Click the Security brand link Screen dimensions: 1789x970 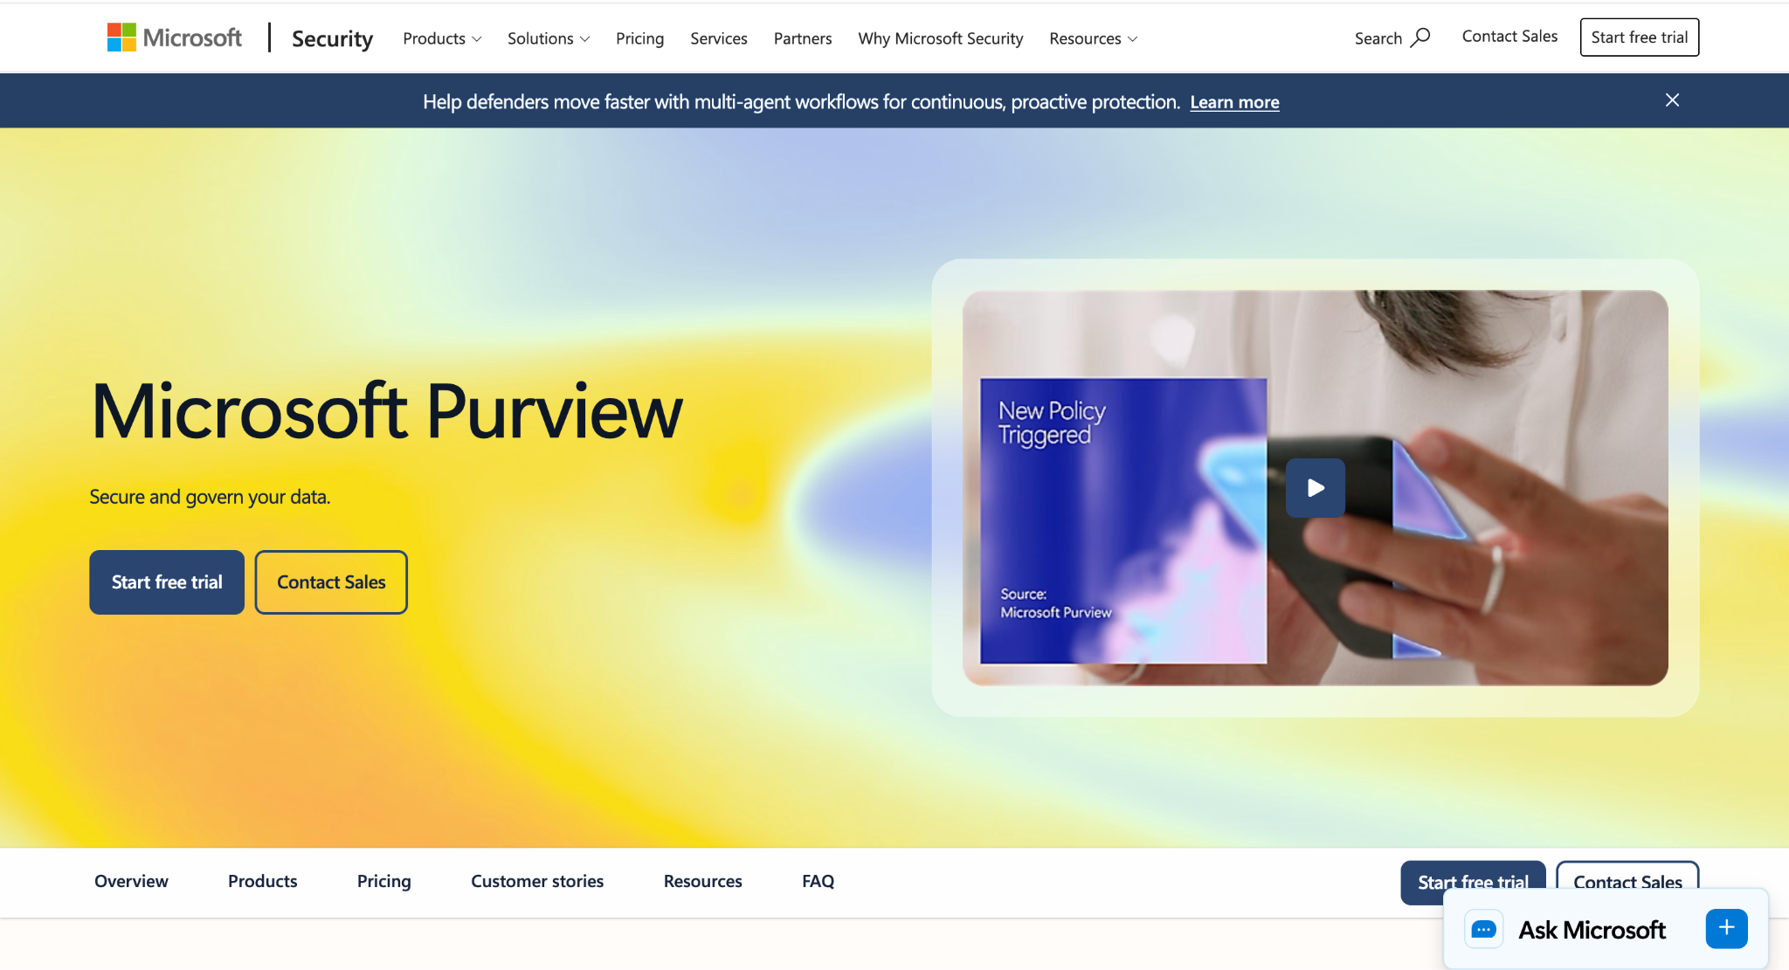(332, 38)
